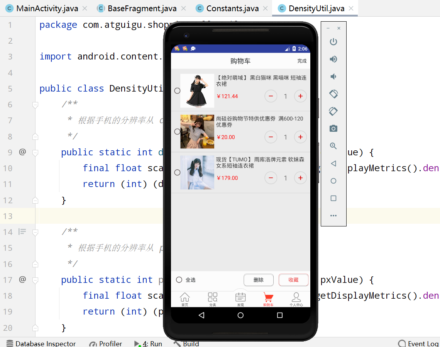
Task: Tap the phone's home navigation button
Action: coord(240,315)
